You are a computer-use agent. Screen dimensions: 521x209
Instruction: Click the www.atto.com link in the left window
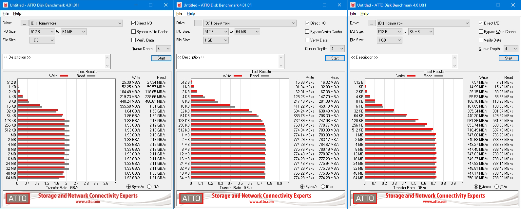[x=88, y=202]
